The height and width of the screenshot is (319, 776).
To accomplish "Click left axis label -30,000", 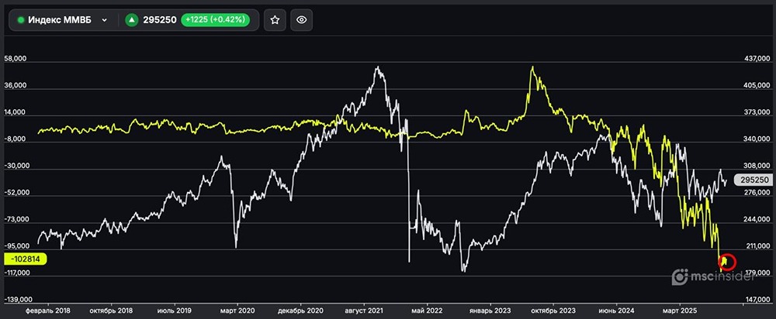I will coord(16,166).
